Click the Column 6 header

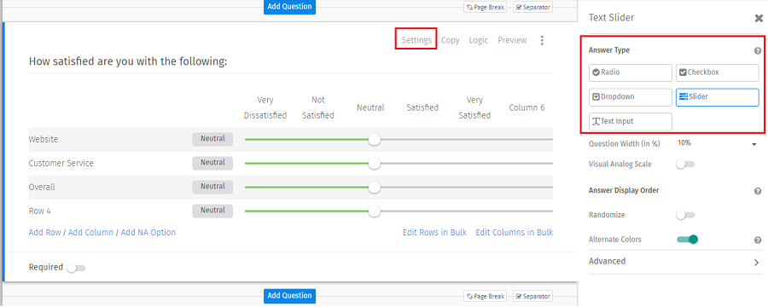(527, 107)
